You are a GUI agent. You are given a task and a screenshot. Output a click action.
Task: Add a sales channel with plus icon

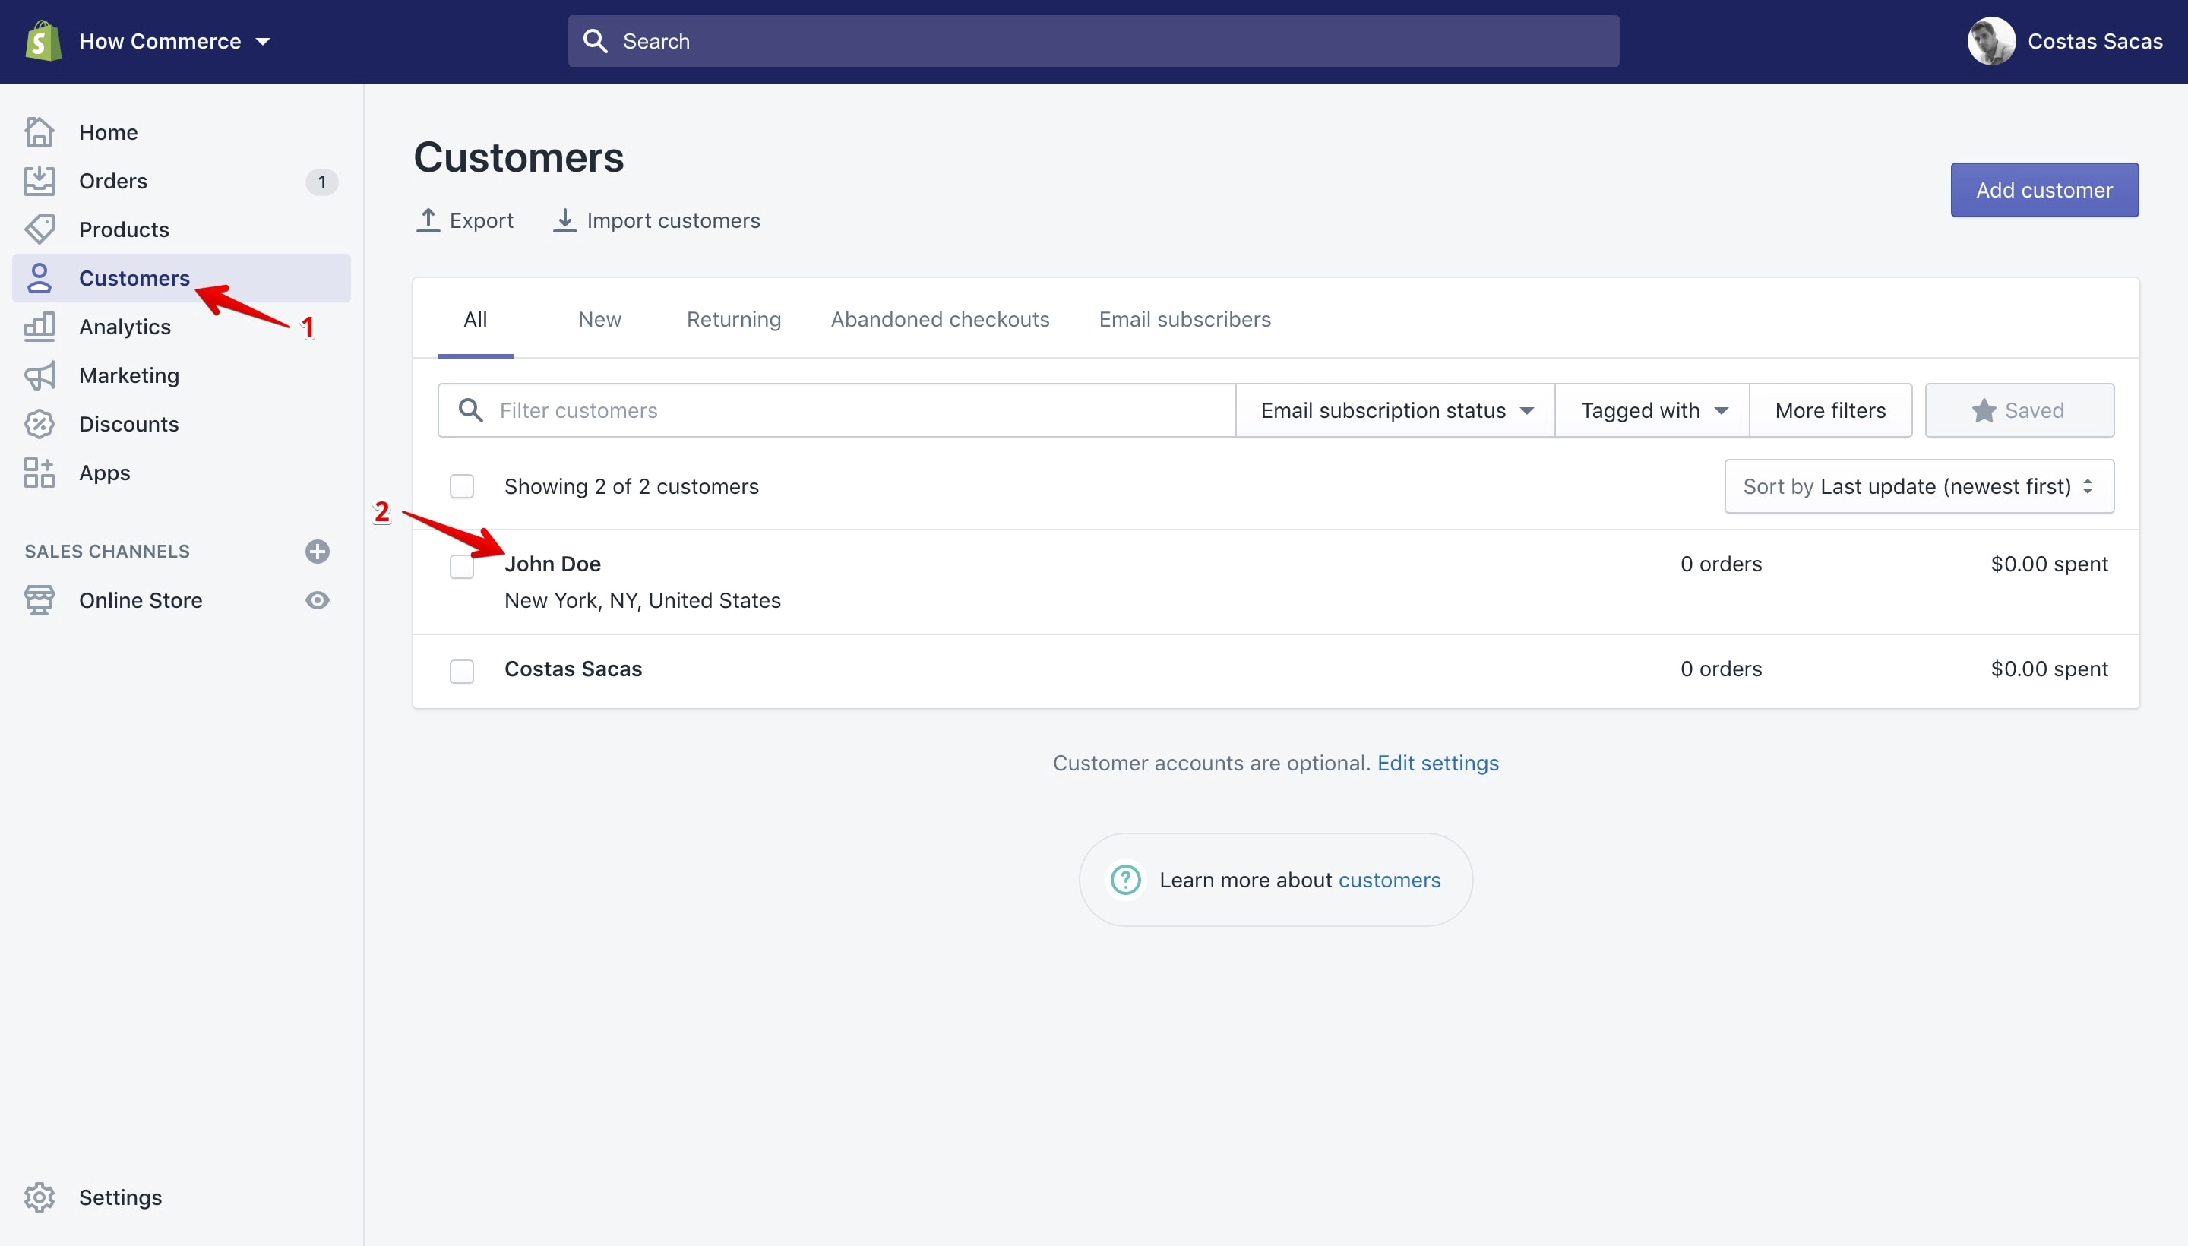click(318, 551)
